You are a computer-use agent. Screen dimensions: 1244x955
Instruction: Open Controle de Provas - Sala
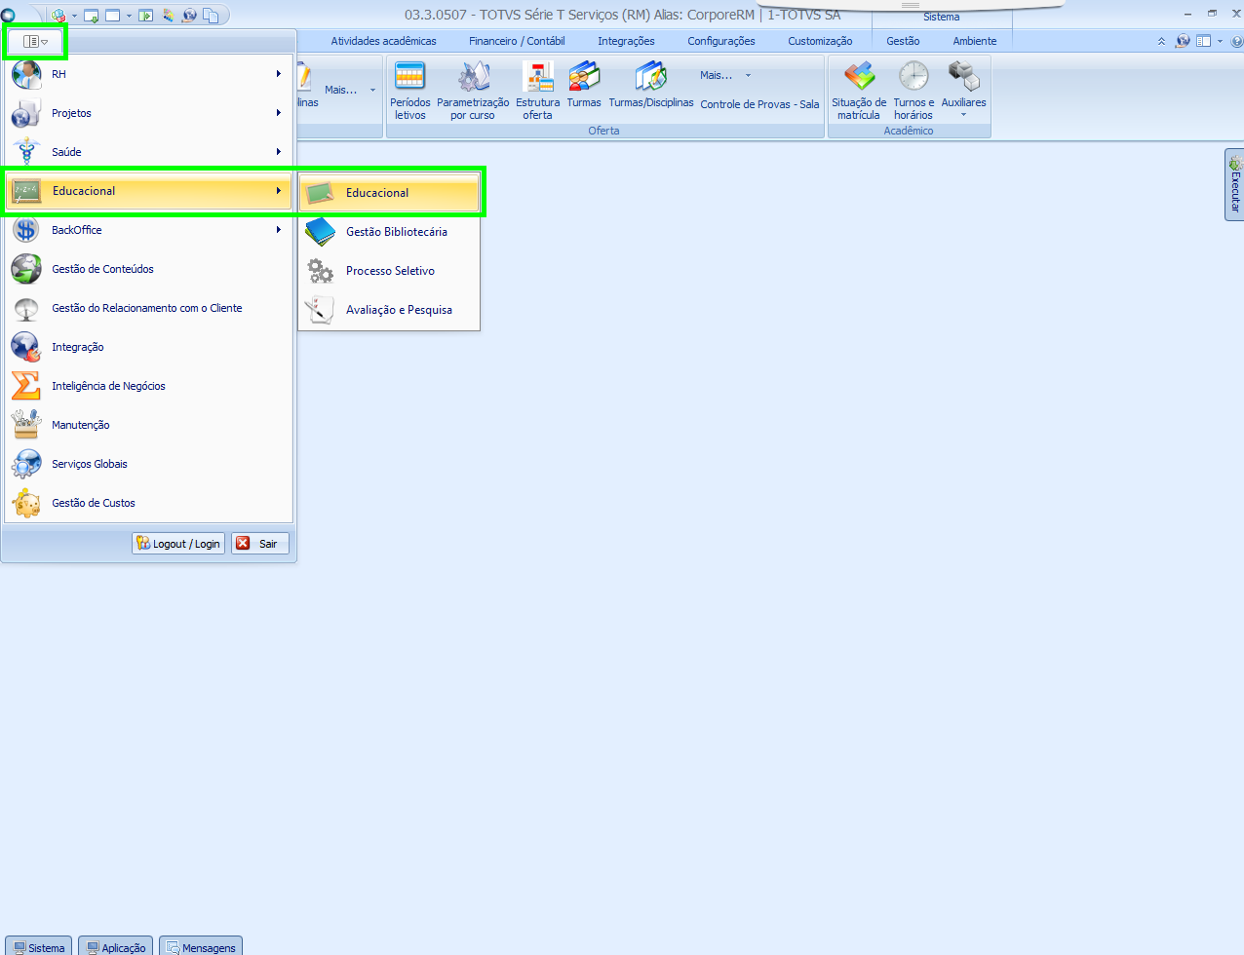[x=759, y=104]
